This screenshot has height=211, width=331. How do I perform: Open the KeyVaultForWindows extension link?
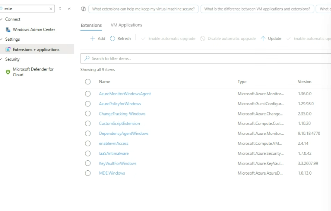pyautogui.click(x=118, y=163)
